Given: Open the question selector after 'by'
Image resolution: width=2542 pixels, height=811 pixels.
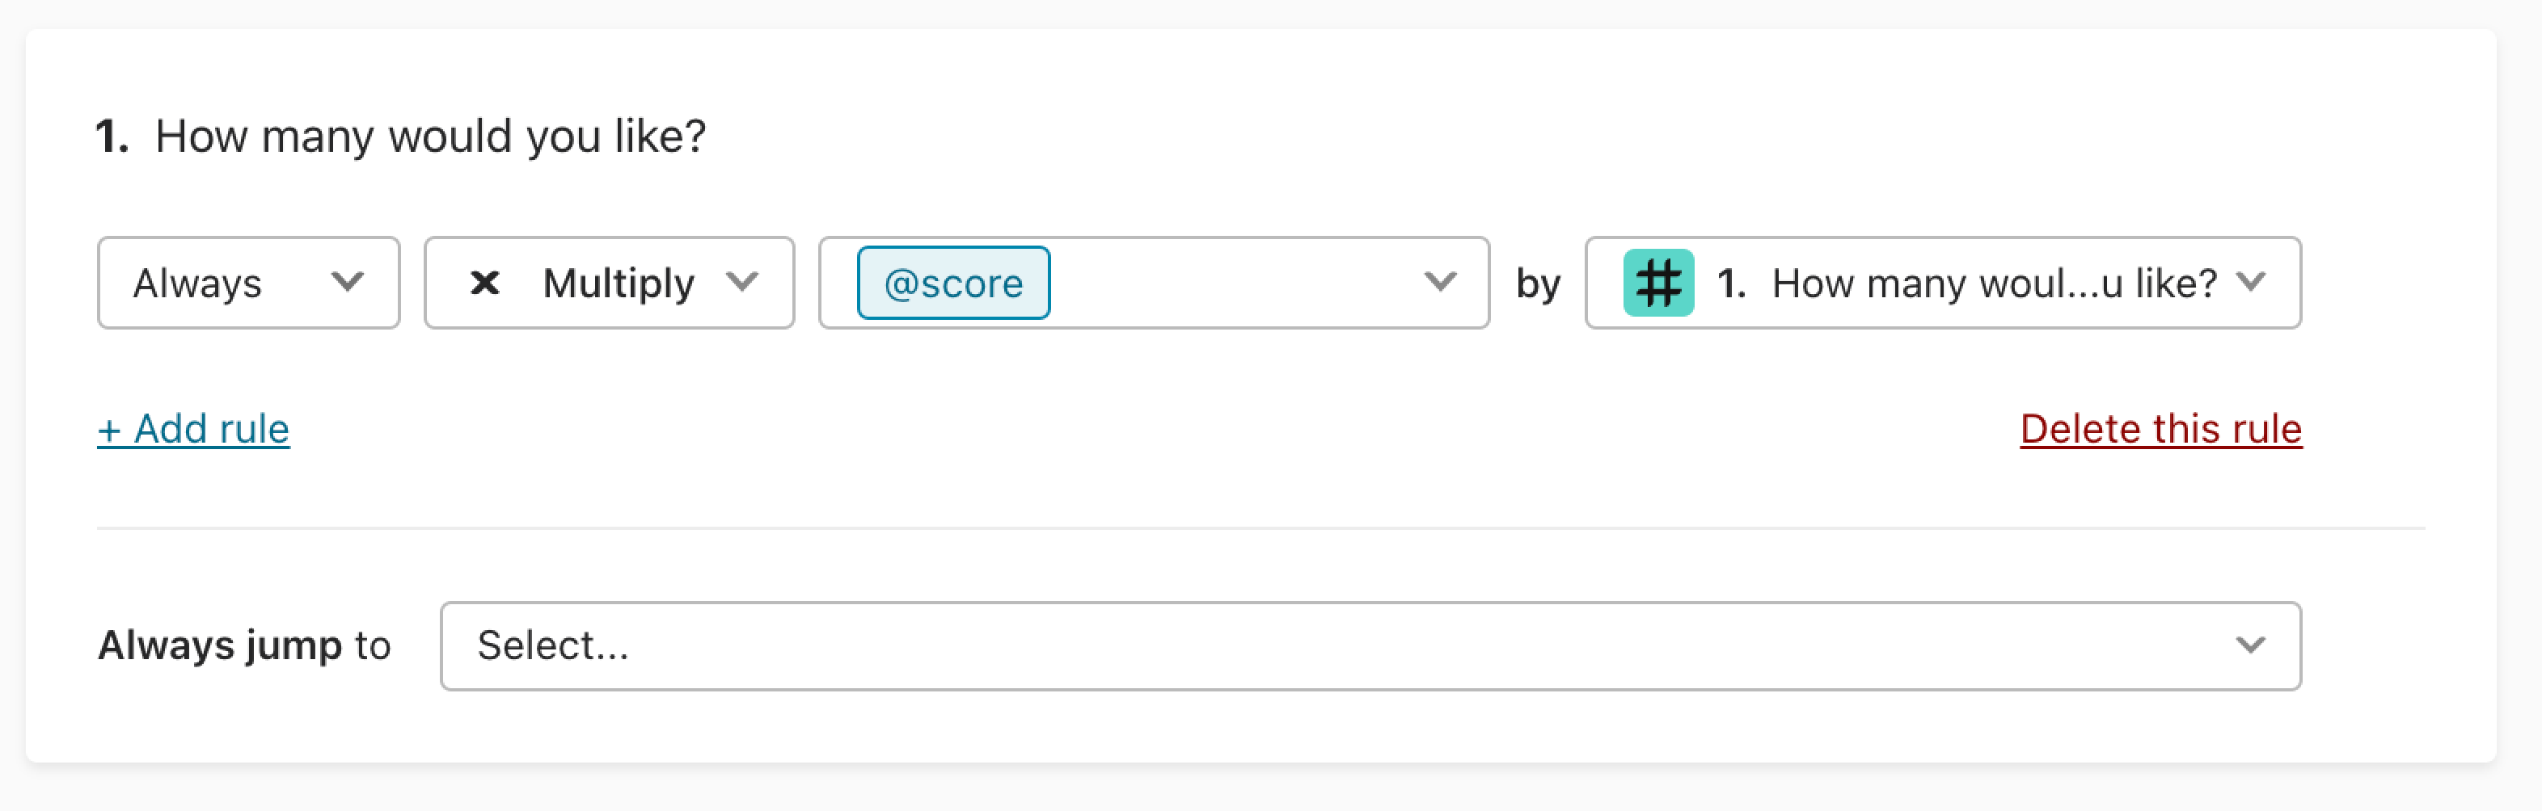Looking at the screenshot, I should coord(1943,283).
